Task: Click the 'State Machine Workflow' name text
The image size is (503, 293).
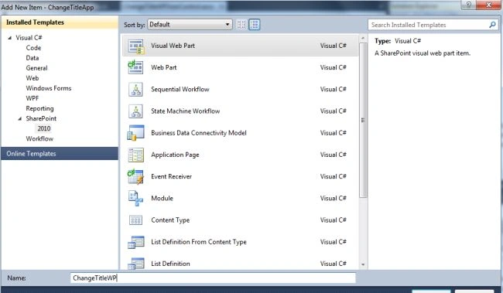Action: pyautogui.click(x=186, y=111)
